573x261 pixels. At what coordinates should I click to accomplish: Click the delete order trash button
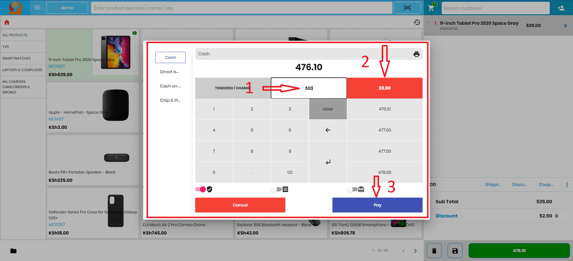[434, 251]
